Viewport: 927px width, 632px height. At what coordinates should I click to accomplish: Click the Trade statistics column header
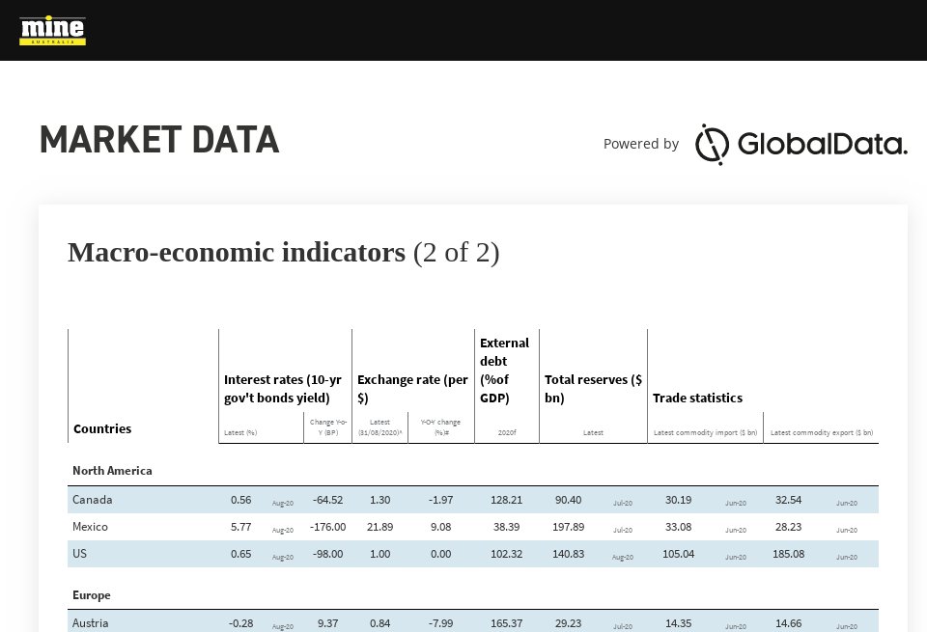[697, 398]
